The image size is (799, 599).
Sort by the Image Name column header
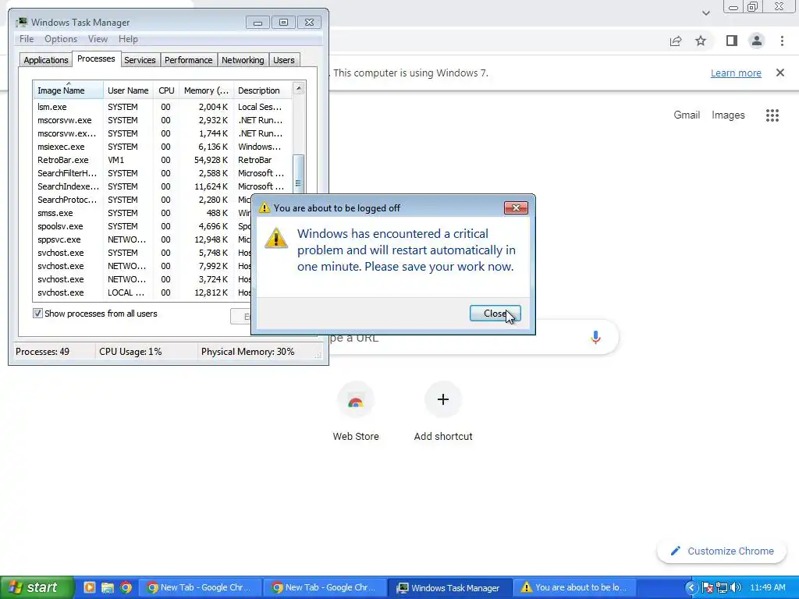tap(69, 90)
